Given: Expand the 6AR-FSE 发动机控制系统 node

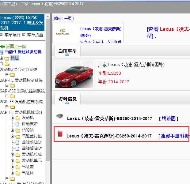Looking at the screenshot, I should (7, 85).
